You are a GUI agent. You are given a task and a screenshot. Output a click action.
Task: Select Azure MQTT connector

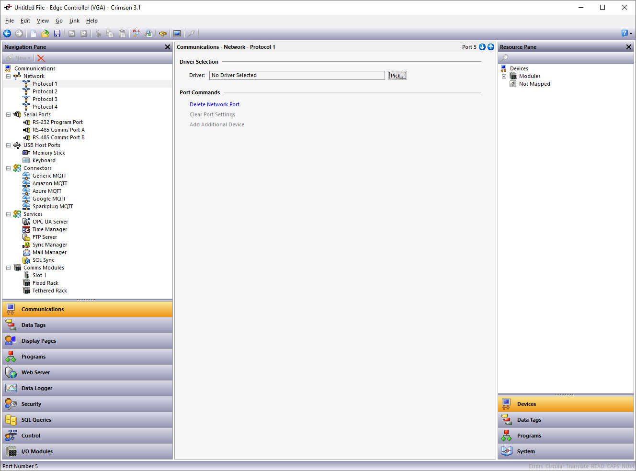pos(47,191)
